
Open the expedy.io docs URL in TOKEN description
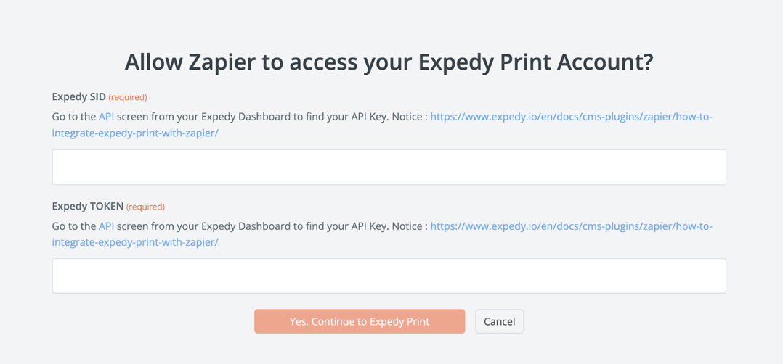(x=571, y=226)
